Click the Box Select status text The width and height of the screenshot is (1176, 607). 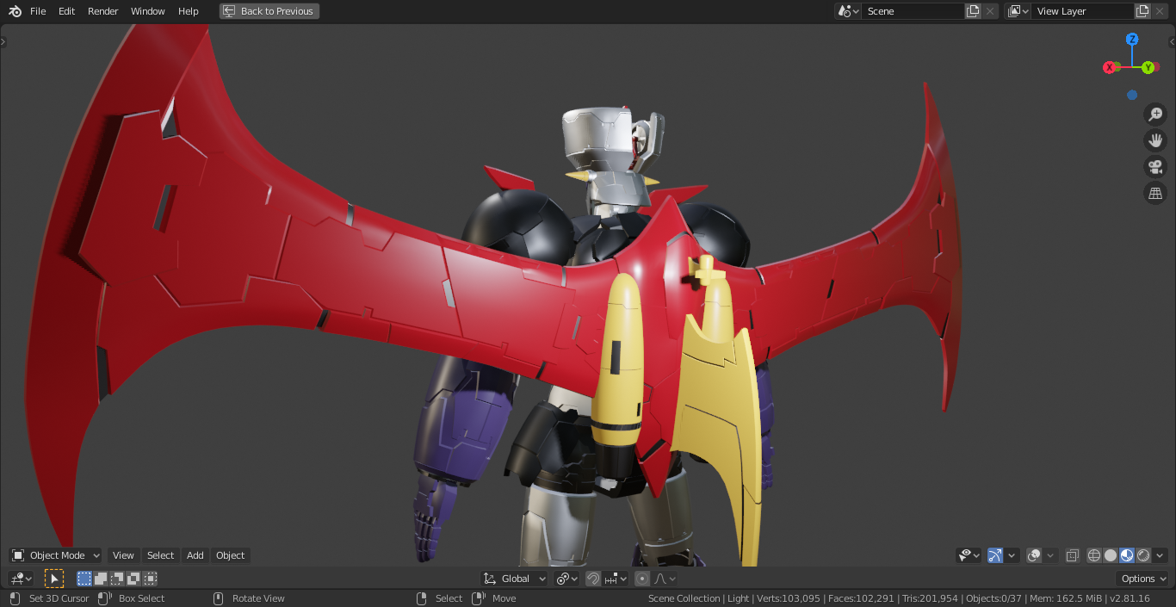141,598
